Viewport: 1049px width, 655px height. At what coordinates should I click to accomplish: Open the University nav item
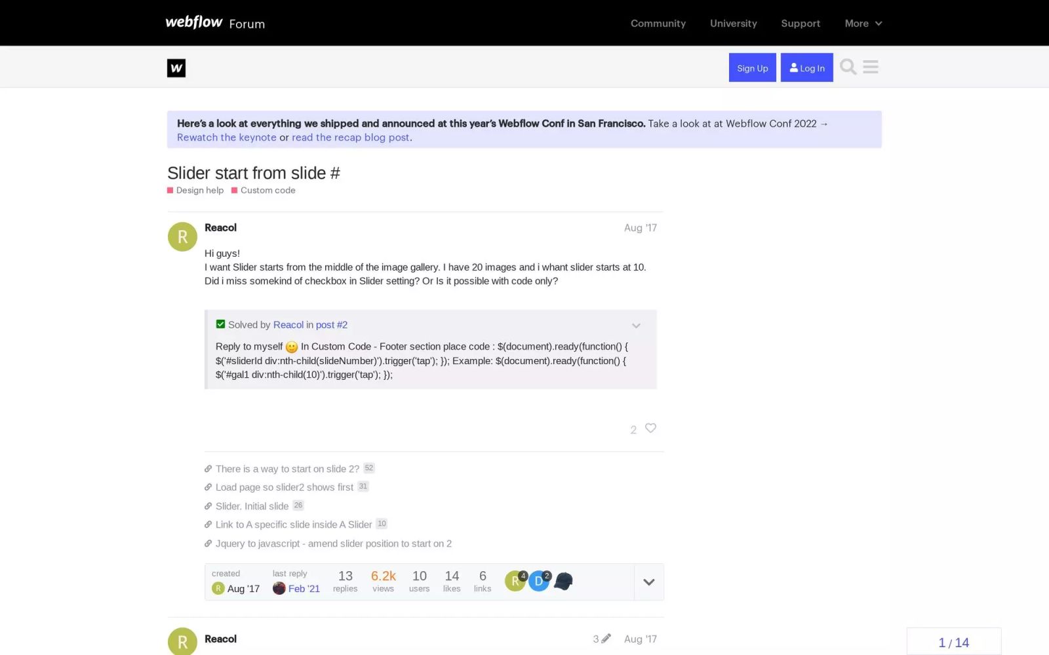(x=733, y=23)
